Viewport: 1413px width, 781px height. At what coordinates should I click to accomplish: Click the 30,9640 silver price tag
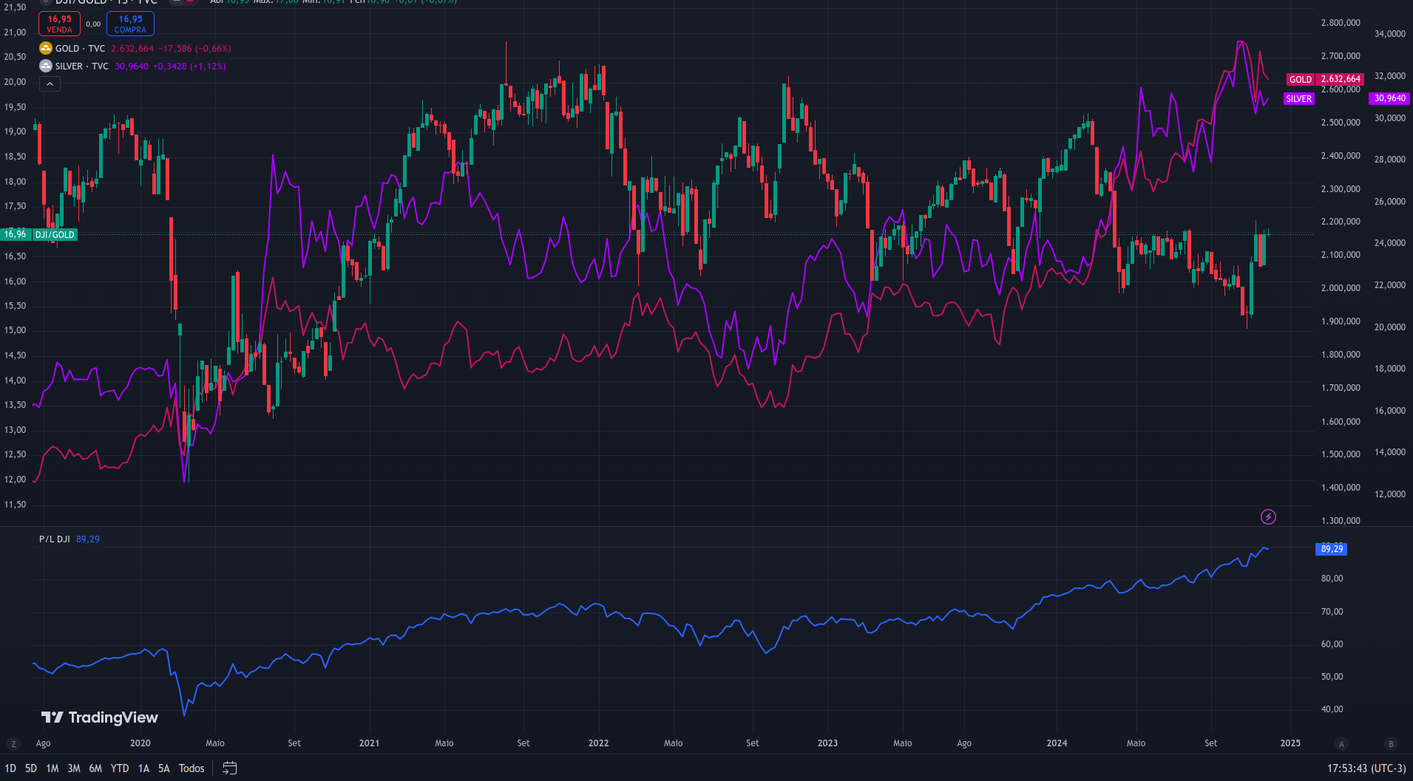pos(1390,98)
